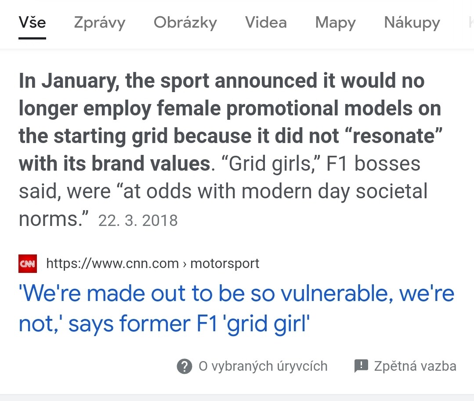Screen dimensions: 474x401
Task: Click the partially visible tab after Nákupy
Action: tap(471, 23)
